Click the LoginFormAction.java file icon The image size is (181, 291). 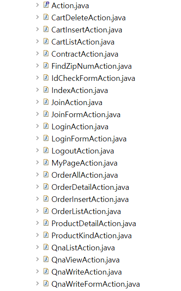click(46, 138)
